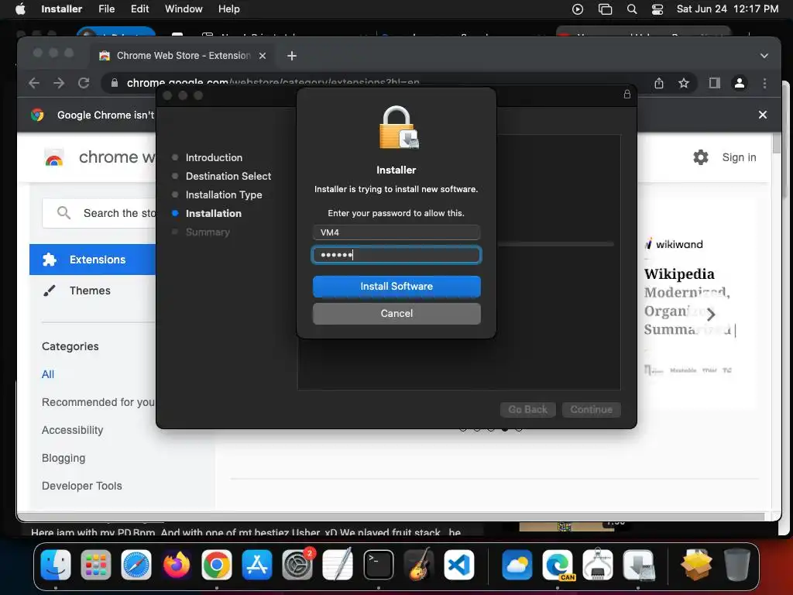Click the Chrome address bar URL

[x=273, y=83]
